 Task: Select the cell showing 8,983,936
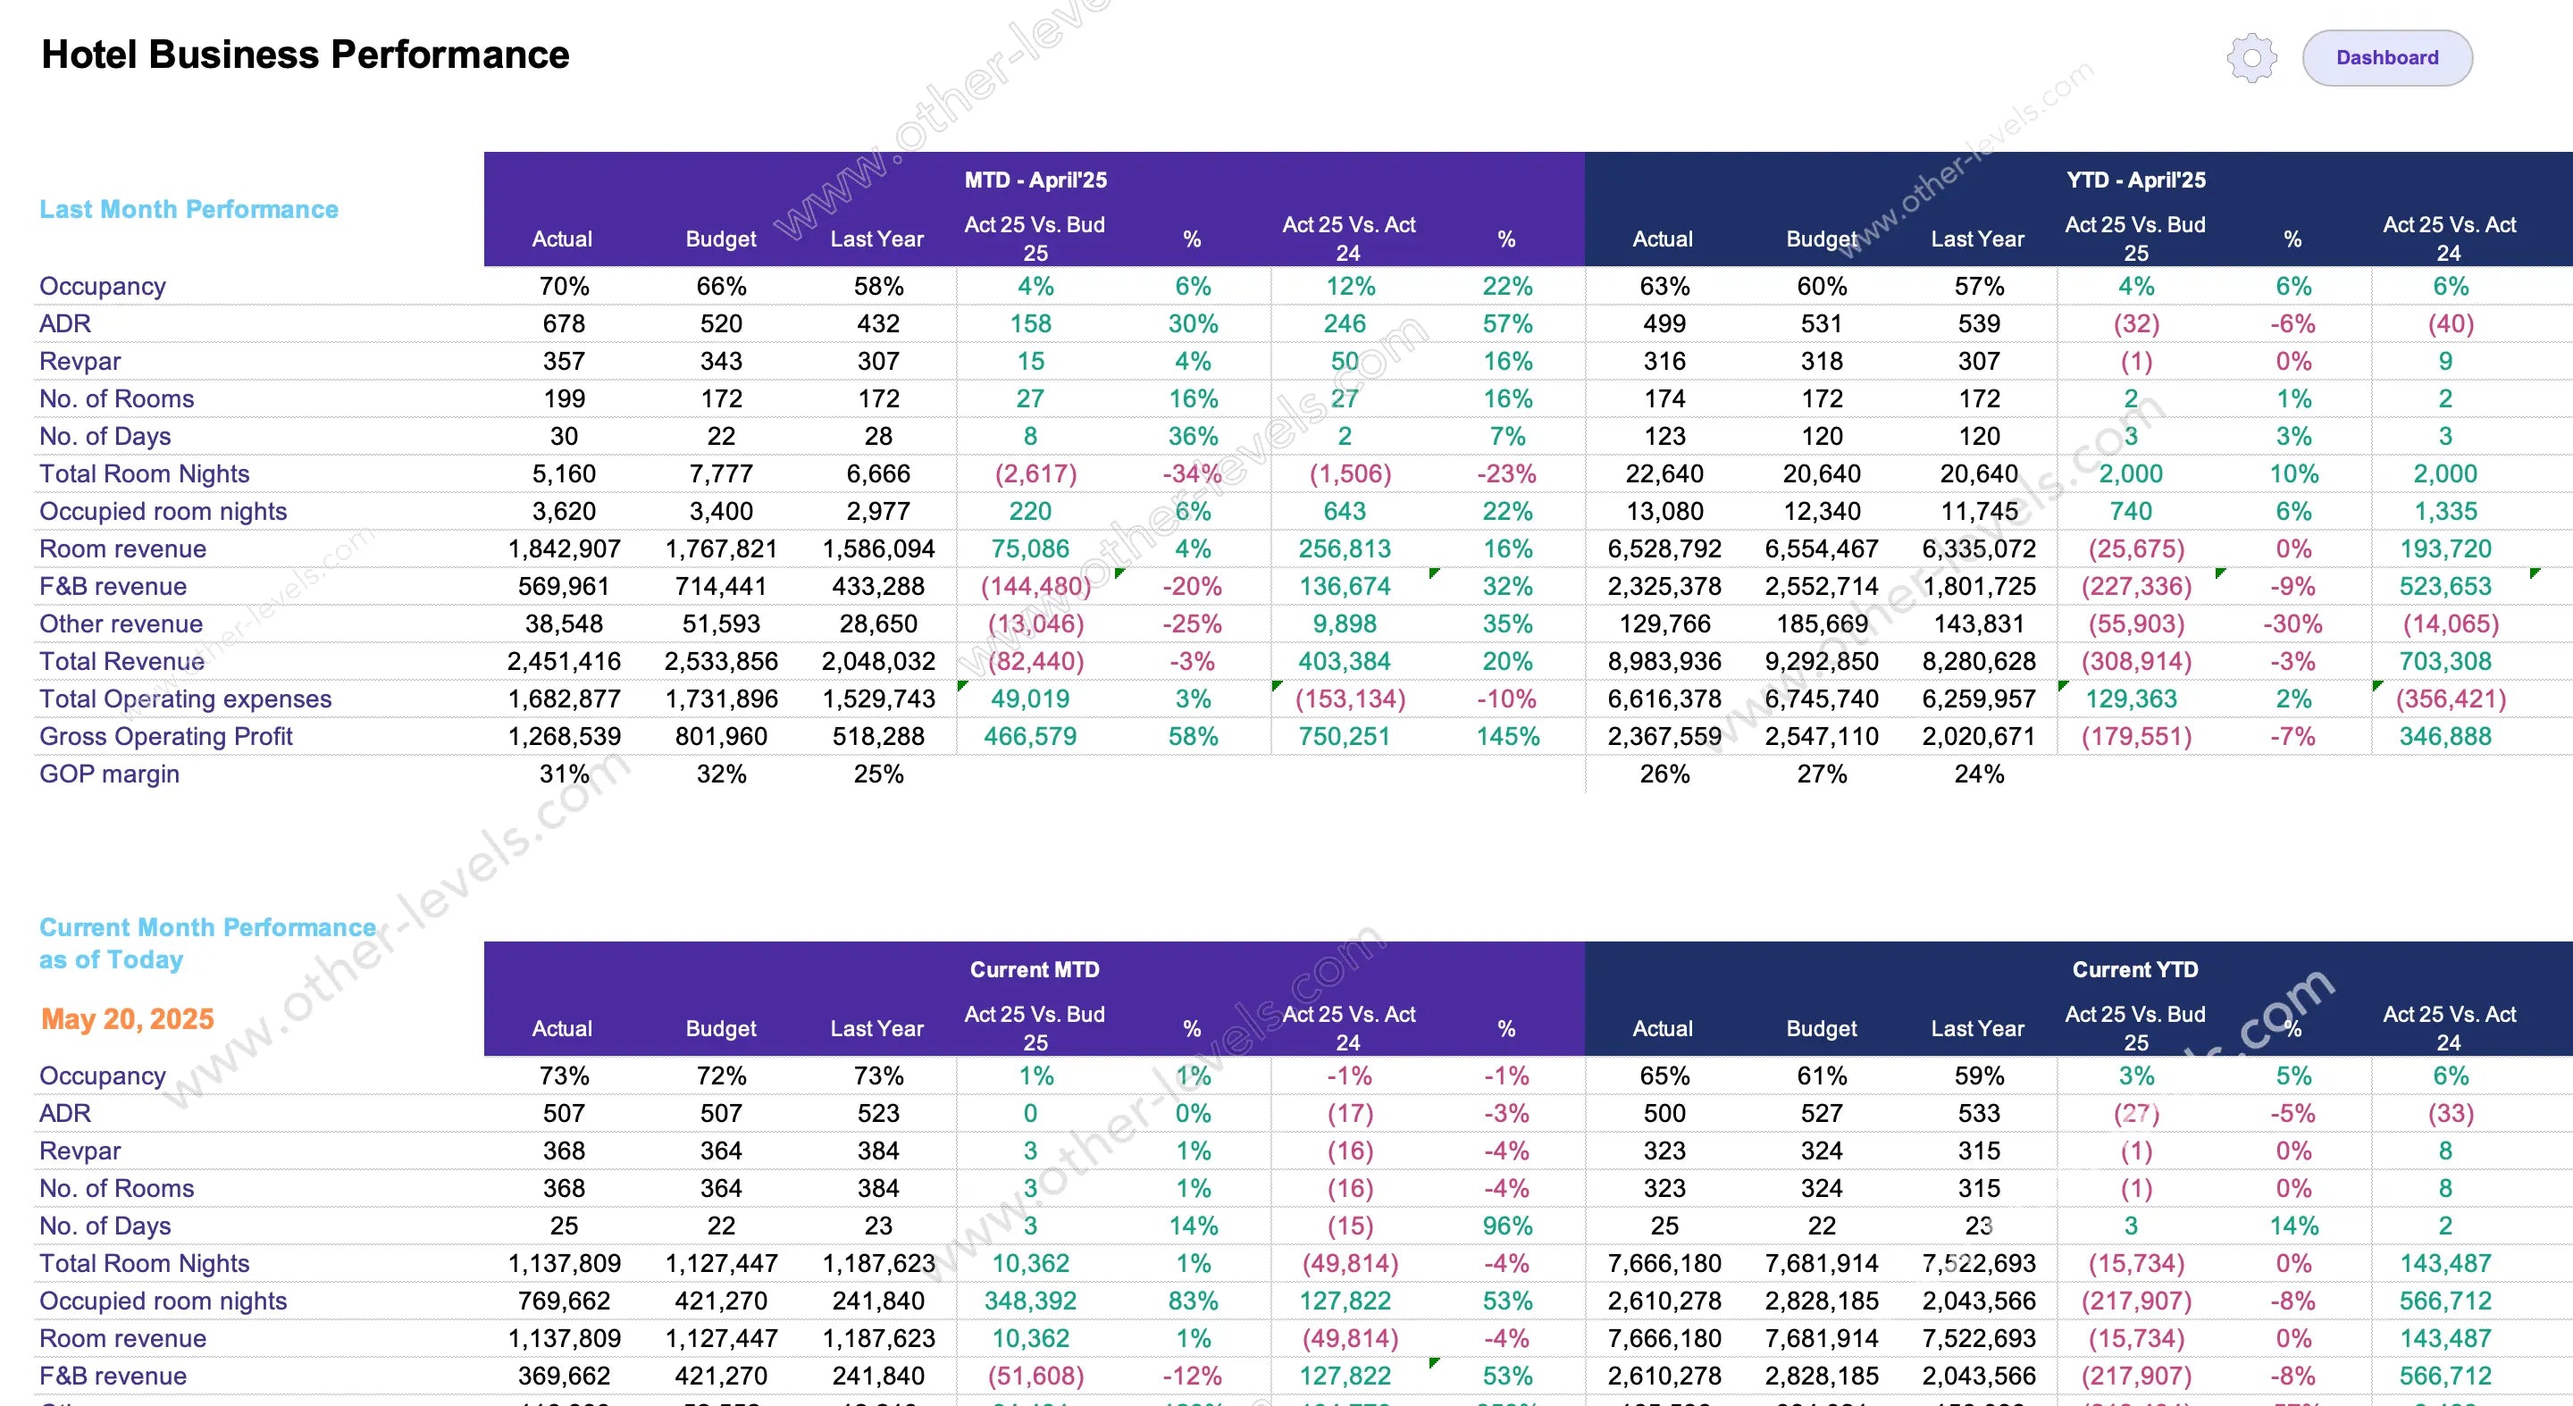coord(1664,662)
